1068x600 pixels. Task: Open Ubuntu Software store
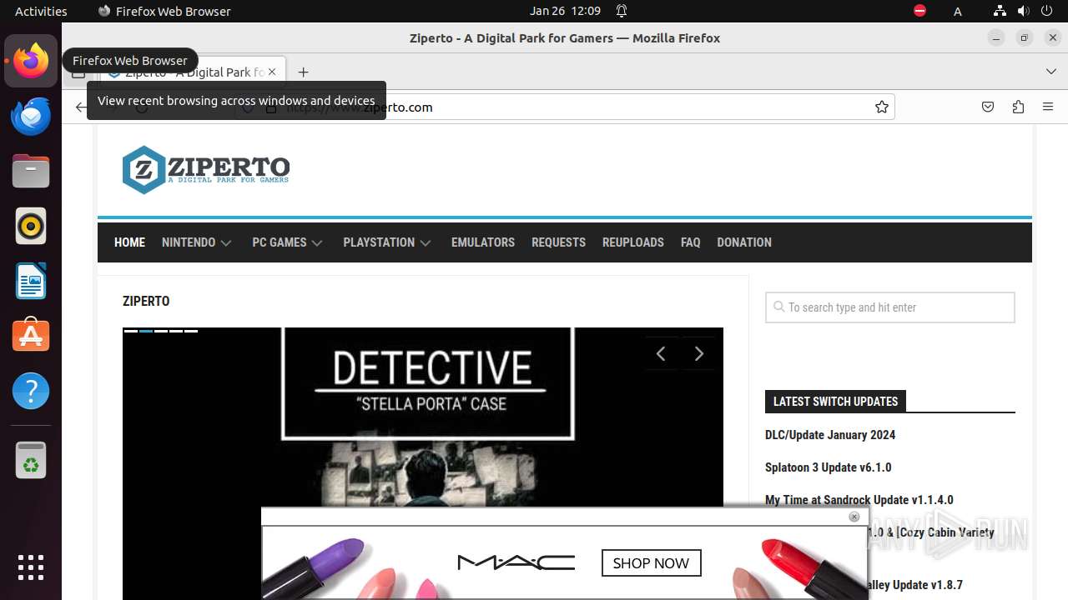point(31,335)
